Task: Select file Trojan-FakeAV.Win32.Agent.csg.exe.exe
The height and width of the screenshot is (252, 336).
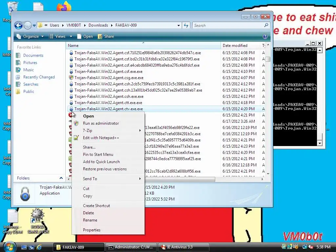Action: point(109,77)
